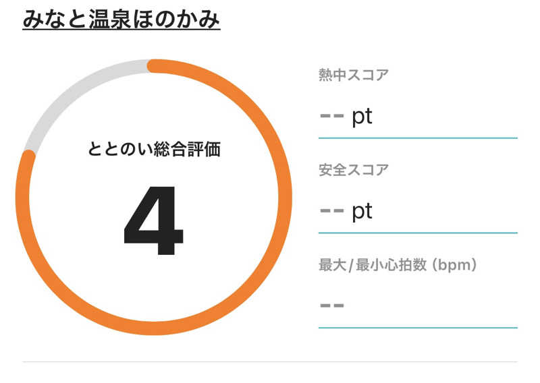Select the 安全スコア label

click(x=353, y=170)
